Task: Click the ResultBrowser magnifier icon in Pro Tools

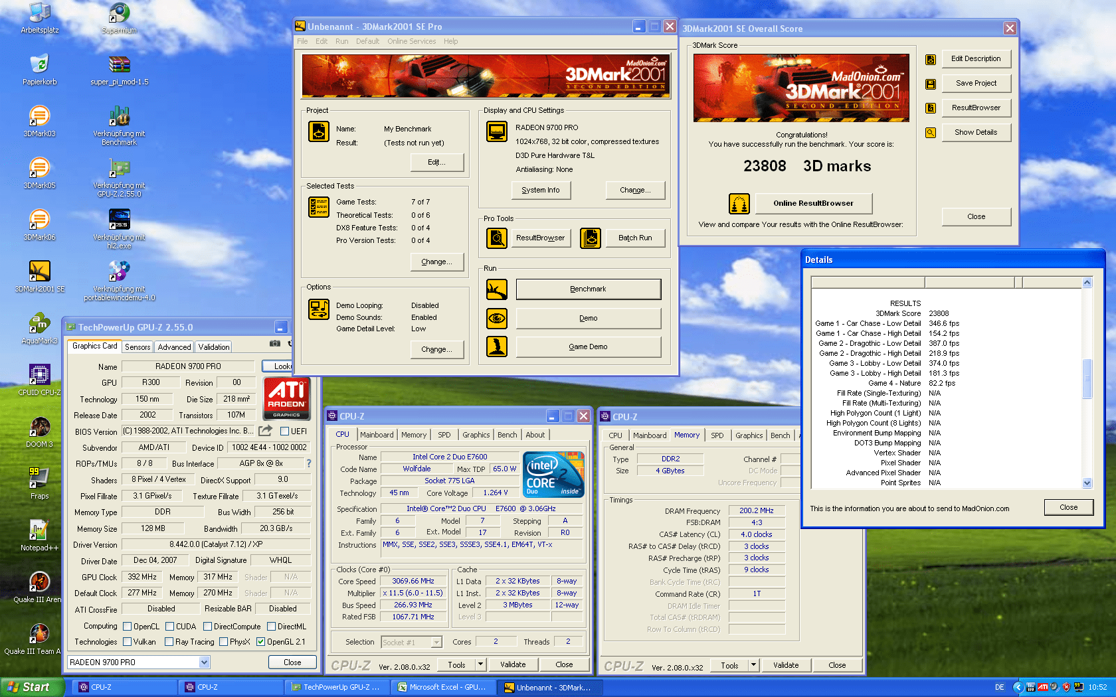Action: pos(497,238)
